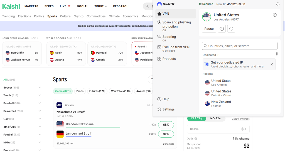
Task: Click the connected United States flag
Action: (x=207, y=17)
